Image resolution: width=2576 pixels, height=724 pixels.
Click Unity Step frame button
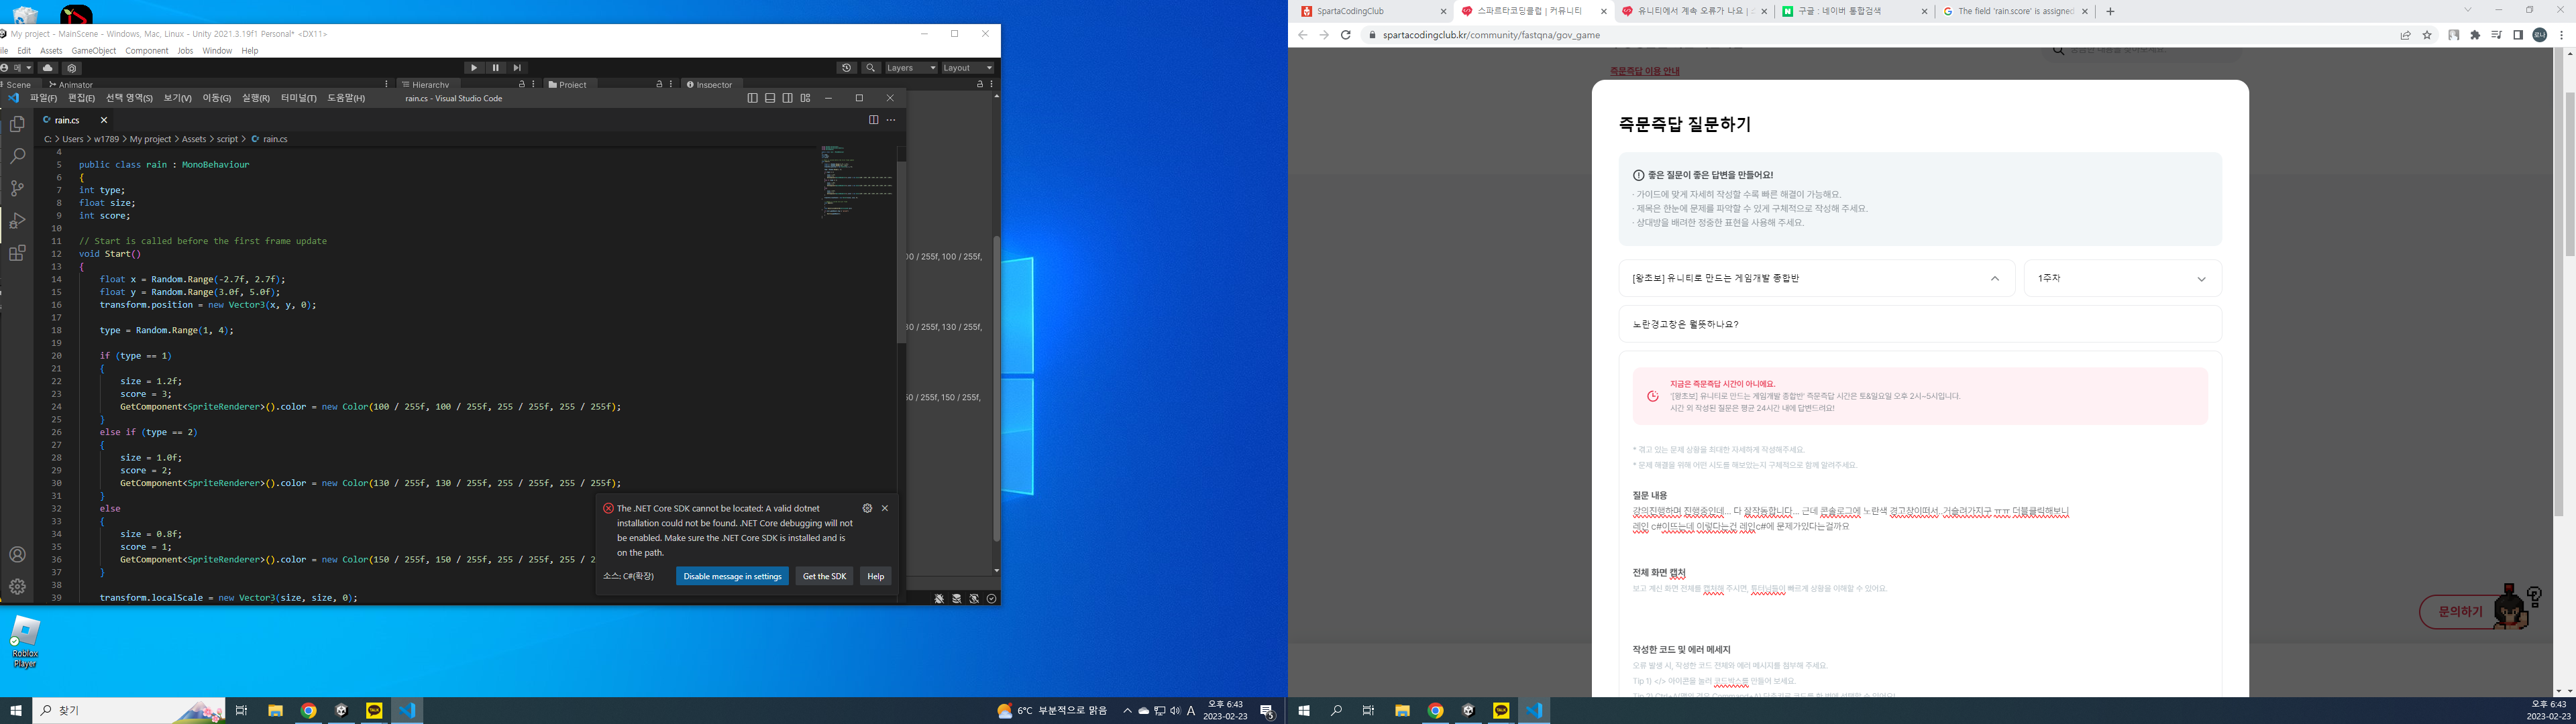pyautogui.click(x=517, y=68)
